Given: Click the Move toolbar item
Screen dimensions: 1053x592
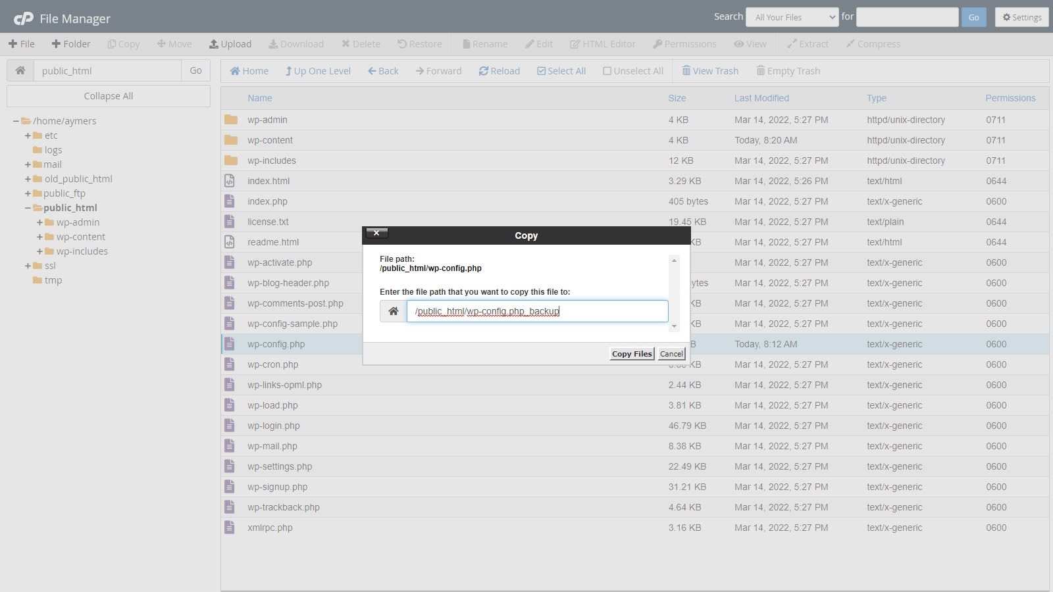Looking at the screenshot, I should 174,44.
